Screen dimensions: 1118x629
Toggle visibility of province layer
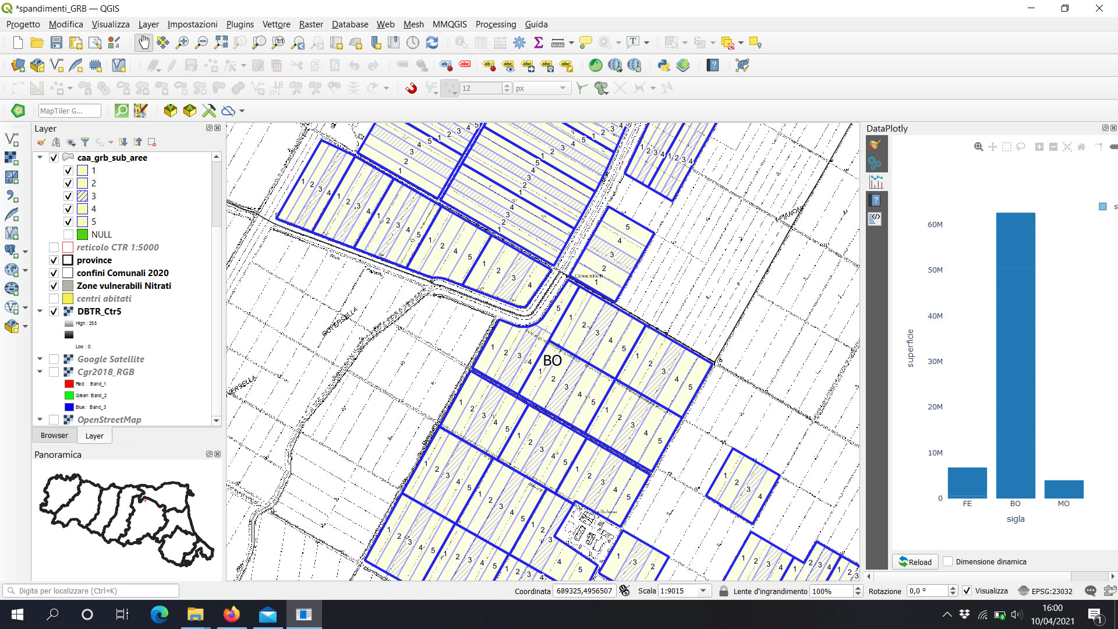[54, 260]
